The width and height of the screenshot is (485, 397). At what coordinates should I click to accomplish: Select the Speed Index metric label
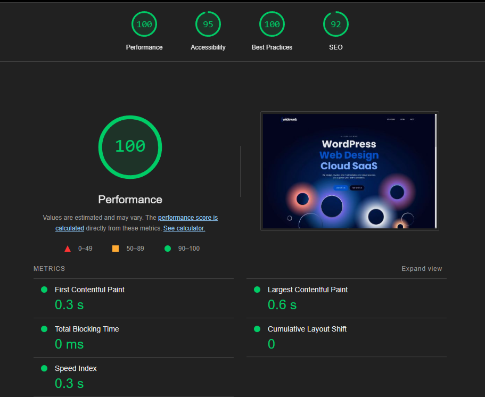[x=76, y=368]
